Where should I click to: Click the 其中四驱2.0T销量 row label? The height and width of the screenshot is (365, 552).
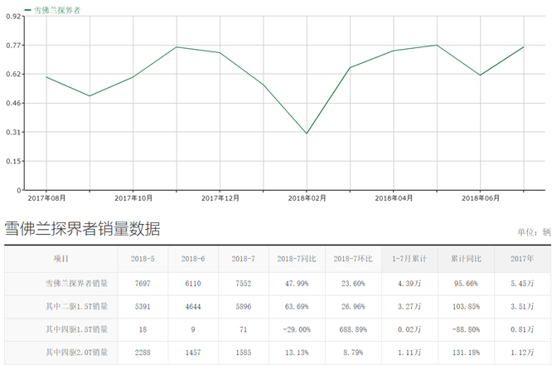click(x=77, y=353)
